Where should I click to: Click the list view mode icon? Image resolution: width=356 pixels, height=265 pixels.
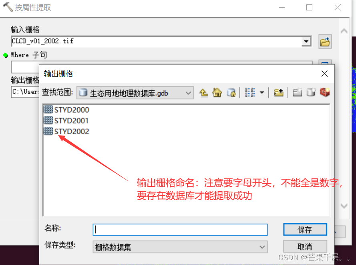(250, 93)
